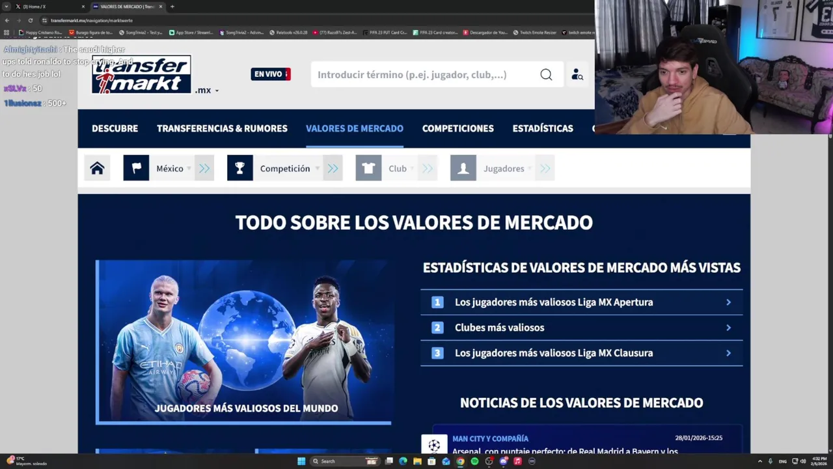The width and height of the screenshot is (833, 469).
Task: Click the trophy icon next to Competición
Action: coord(239,168)
